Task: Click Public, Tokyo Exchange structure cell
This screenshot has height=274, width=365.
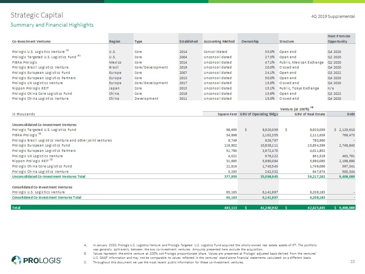Action: point(299,88)
